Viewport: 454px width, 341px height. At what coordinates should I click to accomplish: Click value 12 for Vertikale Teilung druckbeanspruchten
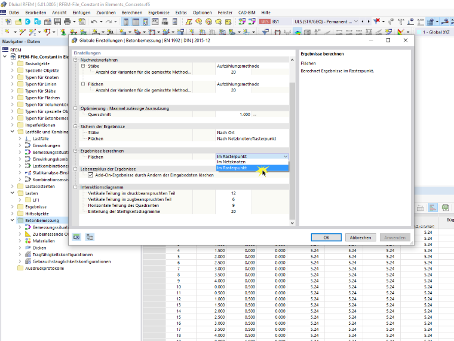point(233,193)
